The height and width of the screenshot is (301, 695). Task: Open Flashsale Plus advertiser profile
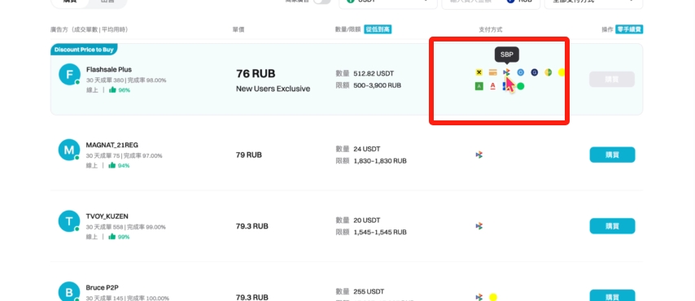(108, 70)
